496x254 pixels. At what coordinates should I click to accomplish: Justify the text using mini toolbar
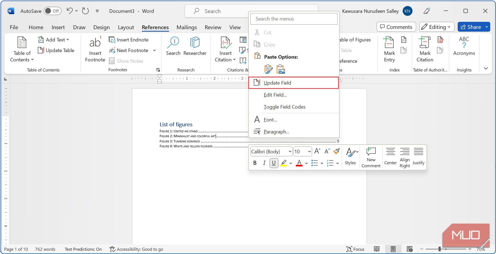pos(418,156)
